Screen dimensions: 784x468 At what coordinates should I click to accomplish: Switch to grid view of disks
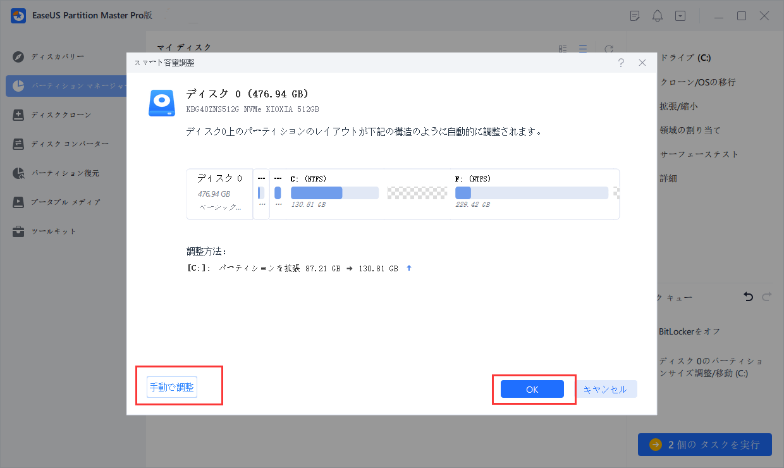tap(562, 48)
